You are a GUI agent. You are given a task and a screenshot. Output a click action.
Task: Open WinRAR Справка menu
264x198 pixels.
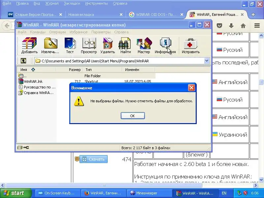click(x=121, y=32)
